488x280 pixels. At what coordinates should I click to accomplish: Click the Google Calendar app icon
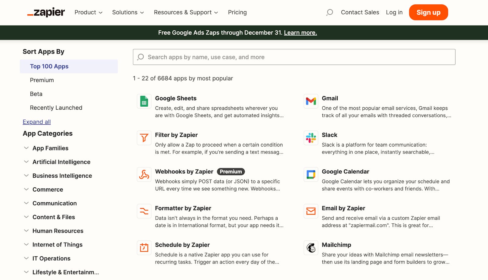[x=311, y=175]
